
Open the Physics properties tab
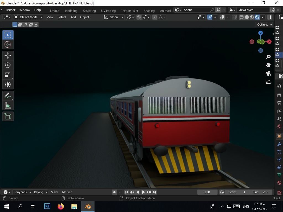coord(279,160)
